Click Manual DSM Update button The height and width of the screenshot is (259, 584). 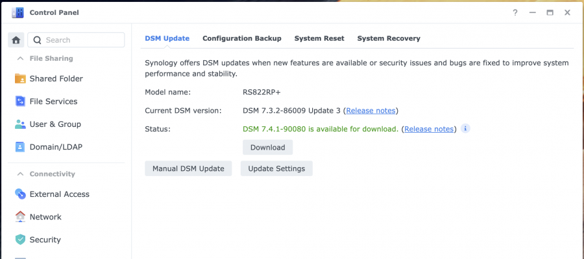point(188,169)
